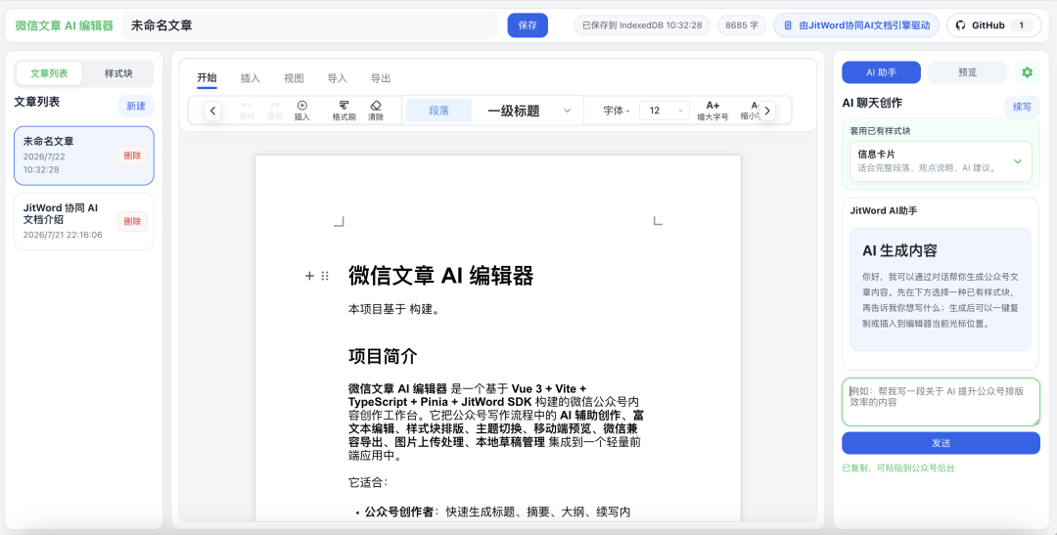Open the 未命名文章 article card
Viewport: 1057px width, 535px height.
pyautogui.click(x=84, y=156)
